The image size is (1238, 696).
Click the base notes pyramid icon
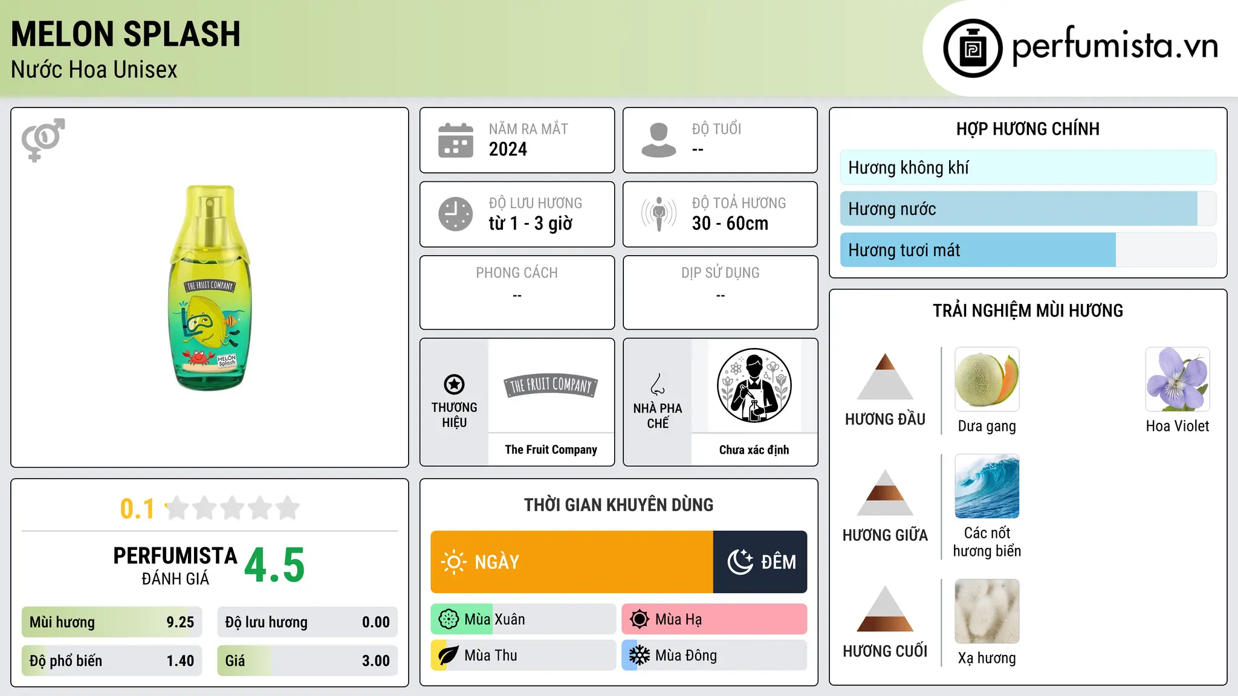coord(885,608)
